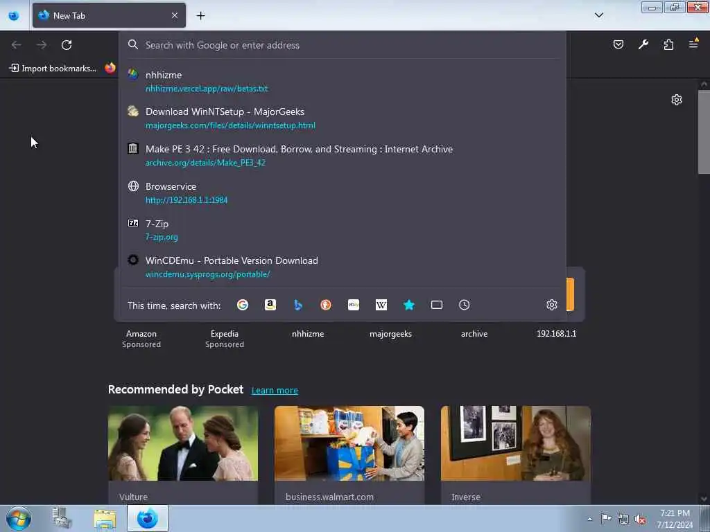Screen dimensions: 710x532
Task: Search in open Tabs icon
Action: point(437,305)
